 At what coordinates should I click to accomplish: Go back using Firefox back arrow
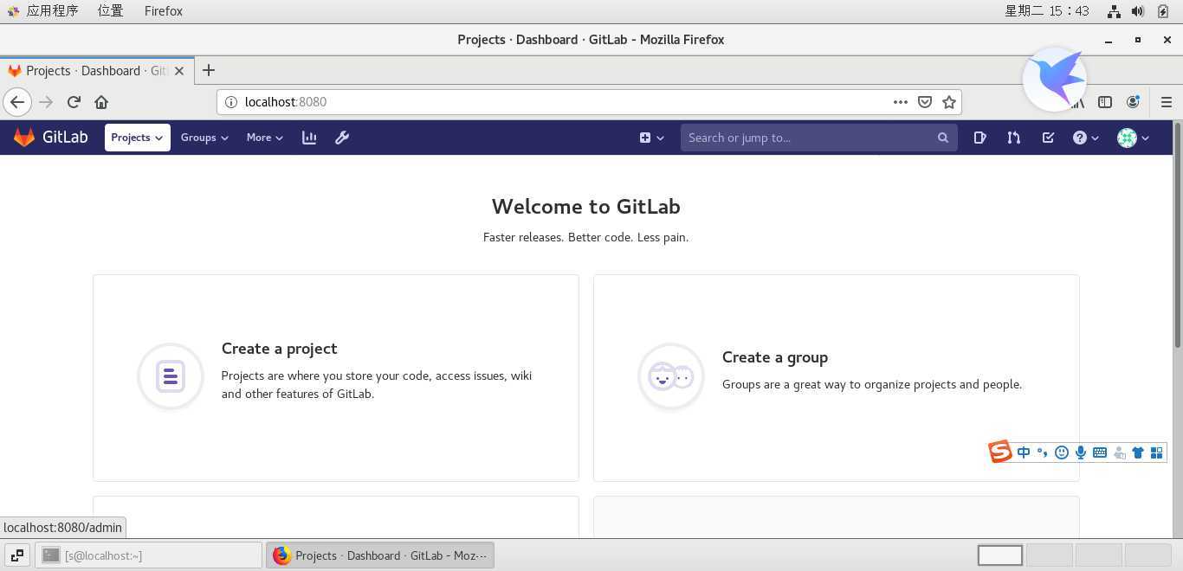coord(17,102)
